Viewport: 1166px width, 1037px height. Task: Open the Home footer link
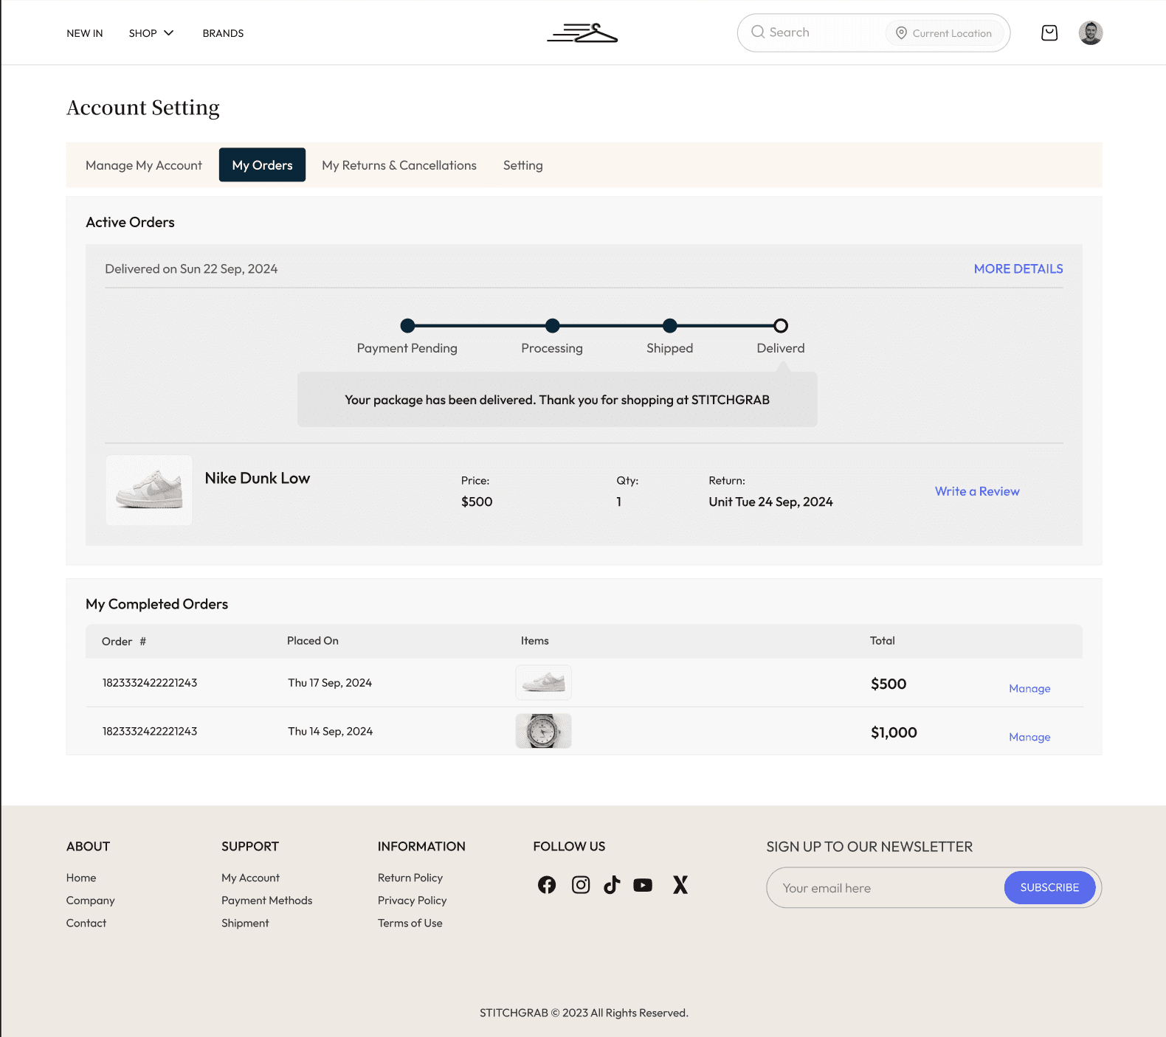tap(81, 878)
